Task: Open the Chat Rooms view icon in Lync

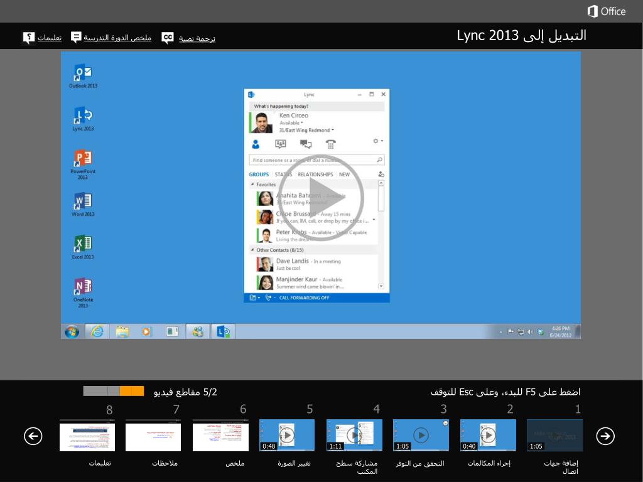Action: click(281, 144)
